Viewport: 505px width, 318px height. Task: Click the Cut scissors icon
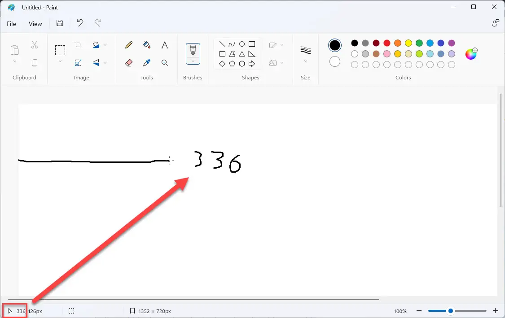[x=35, y=45]
